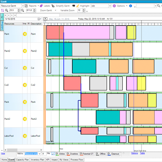This screenshot has height=162, width=162.
Task: Click the vertical JobShop side tab
Action: click(2, 26)
